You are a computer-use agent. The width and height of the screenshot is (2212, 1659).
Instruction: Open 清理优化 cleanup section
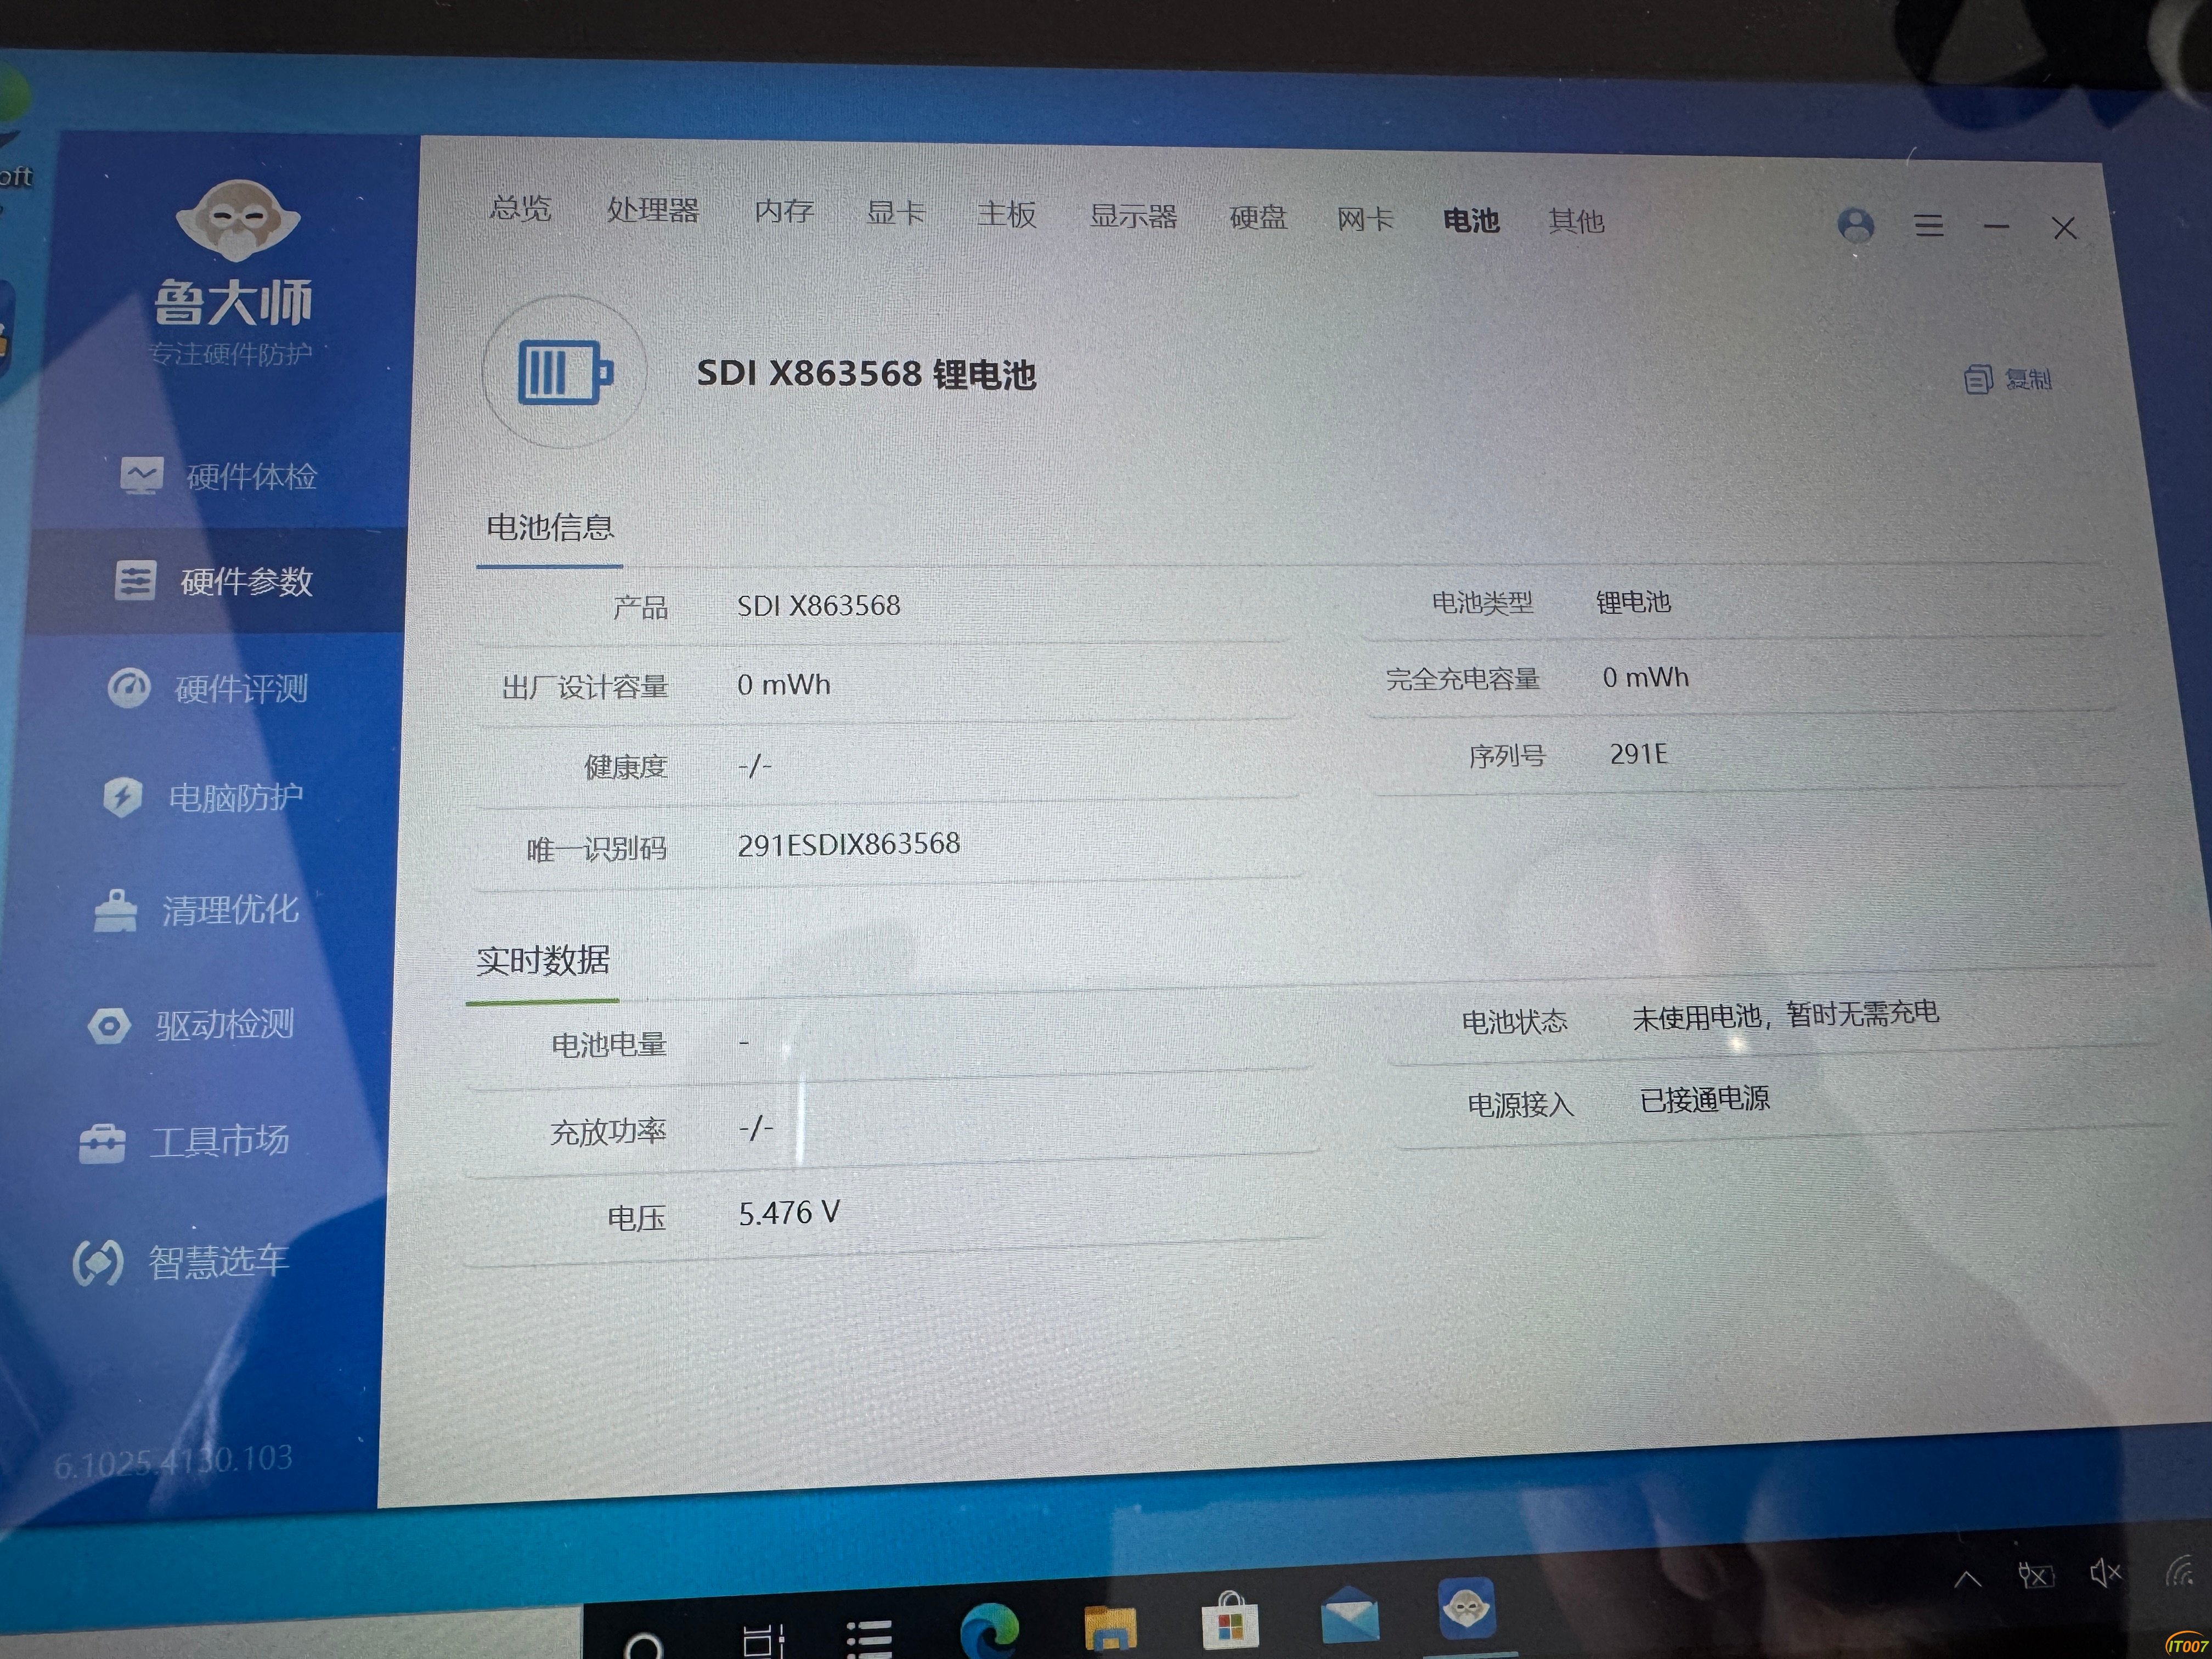pos(196,910)
